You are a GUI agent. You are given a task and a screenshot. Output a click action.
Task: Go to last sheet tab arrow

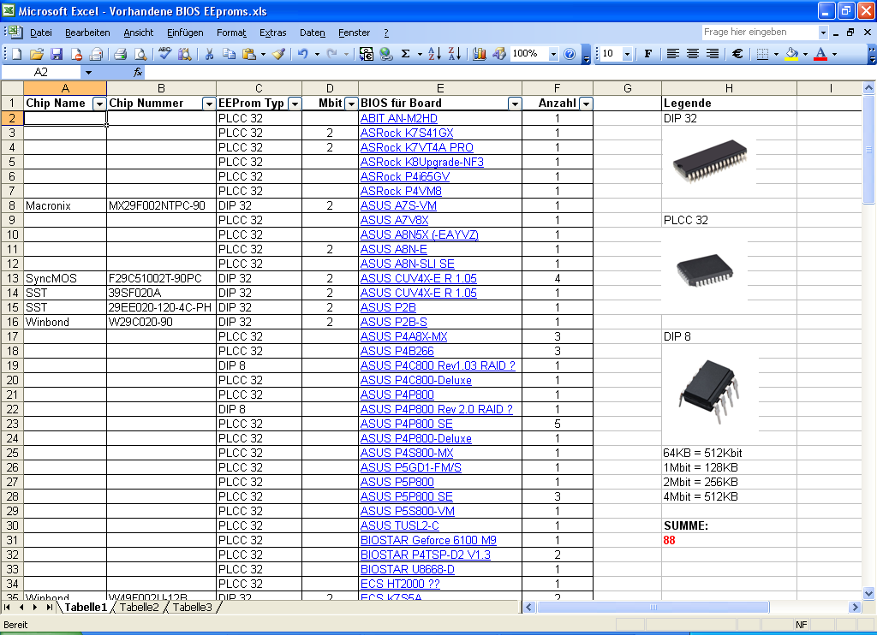[49, 607]
